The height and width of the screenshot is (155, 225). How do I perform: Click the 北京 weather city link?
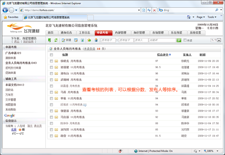pos(14,130)
